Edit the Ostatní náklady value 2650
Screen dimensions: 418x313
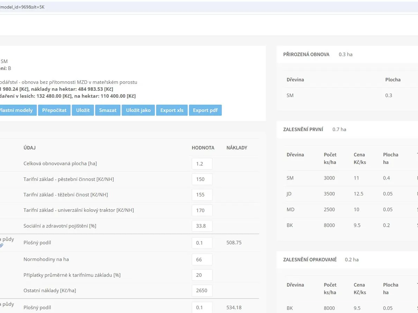(x=202, y=291)
